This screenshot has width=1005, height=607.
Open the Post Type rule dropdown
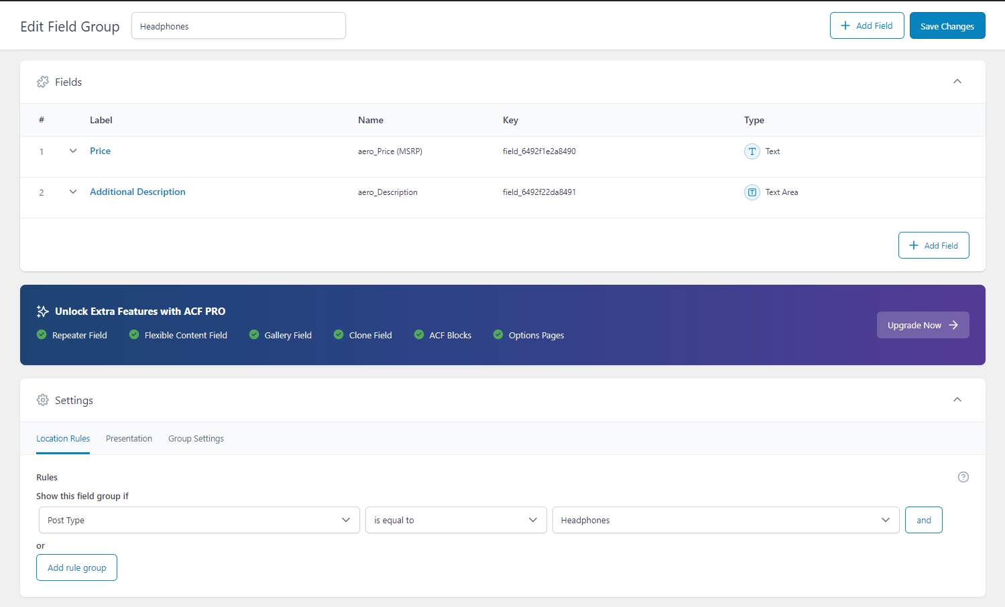199,520
